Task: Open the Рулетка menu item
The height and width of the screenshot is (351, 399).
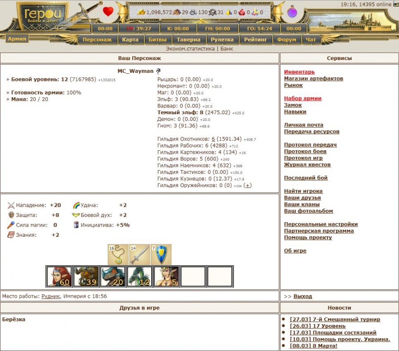Action: tap(222, 40)
